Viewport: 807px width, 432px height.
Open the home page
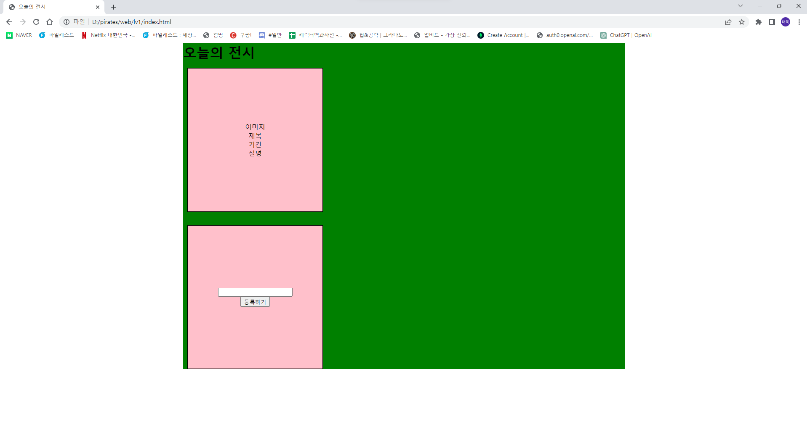[x=50, y=22]
